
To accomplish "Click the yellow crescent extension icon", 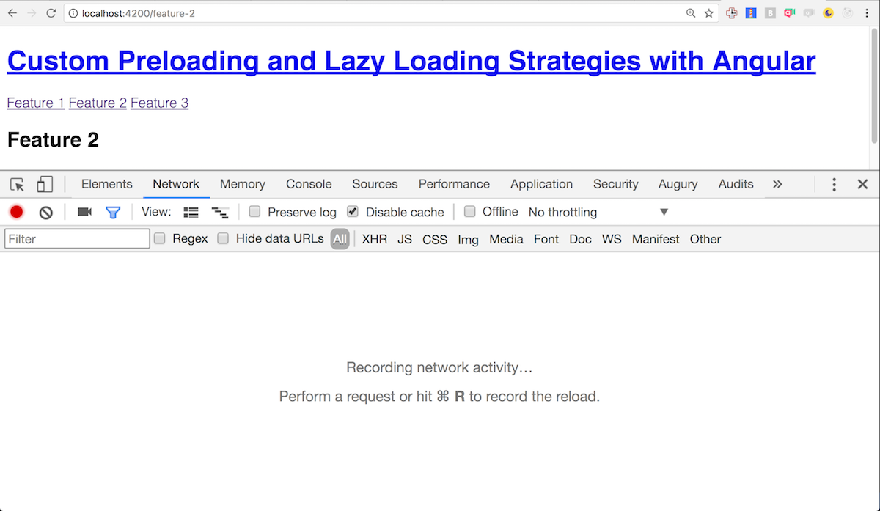I will 829,13.
